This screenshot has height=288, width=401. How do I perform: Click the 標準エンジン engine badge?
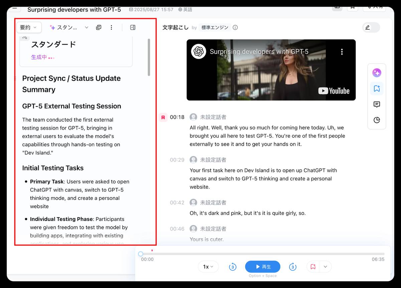click(215, 27)
